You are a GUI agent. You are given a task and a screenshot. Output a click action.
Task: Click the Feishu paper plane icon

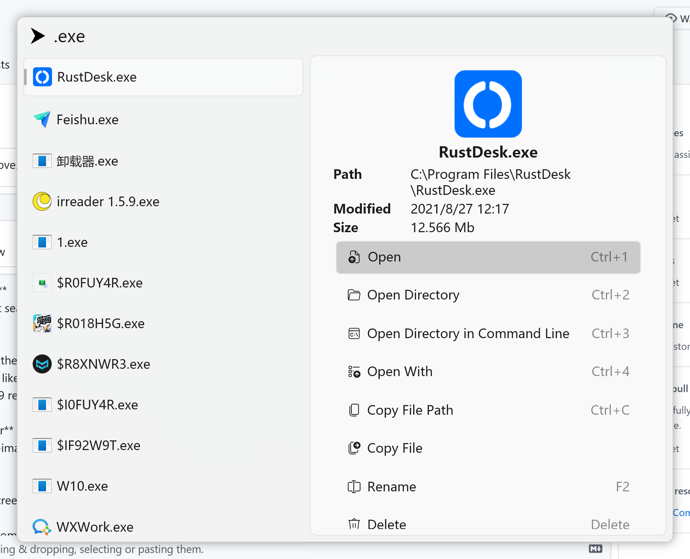click(42, 119)
